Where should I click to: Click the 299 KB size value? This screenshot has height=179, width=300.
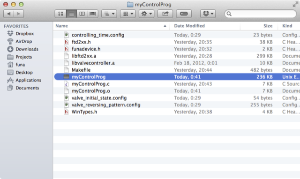click(264, 56)
